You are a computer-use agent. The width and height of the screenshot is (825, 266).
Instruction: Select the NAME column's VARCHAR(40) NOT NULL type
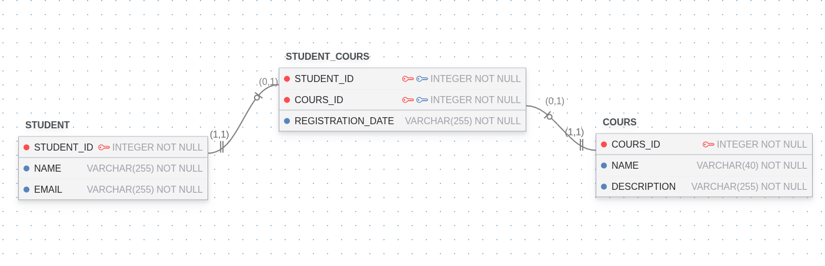pos(751,166)
